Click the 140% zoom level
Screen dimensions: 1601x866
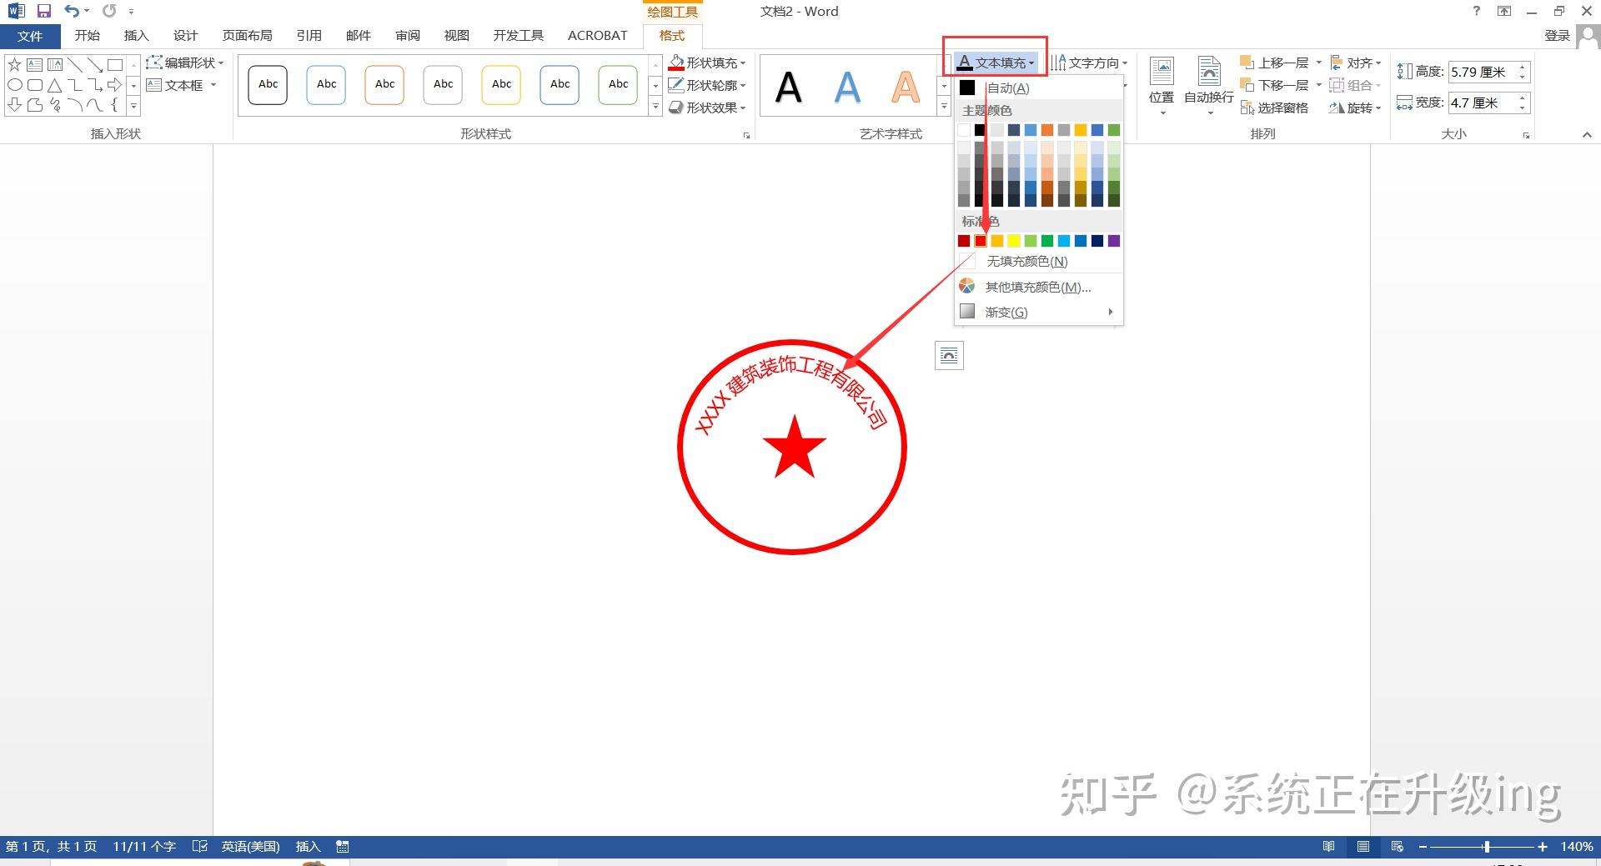tap(1577, 846)
